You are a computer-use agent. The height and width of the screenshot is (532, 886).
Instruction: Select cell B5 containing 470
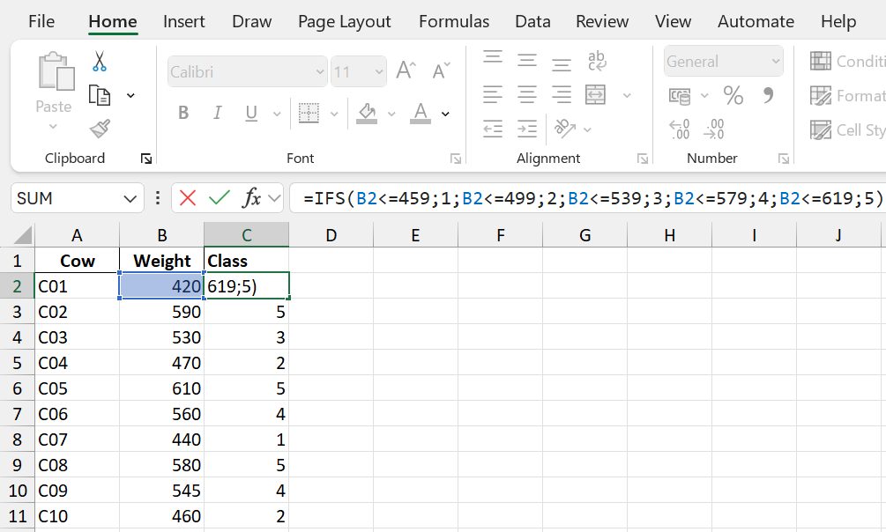tap(161, 363)
